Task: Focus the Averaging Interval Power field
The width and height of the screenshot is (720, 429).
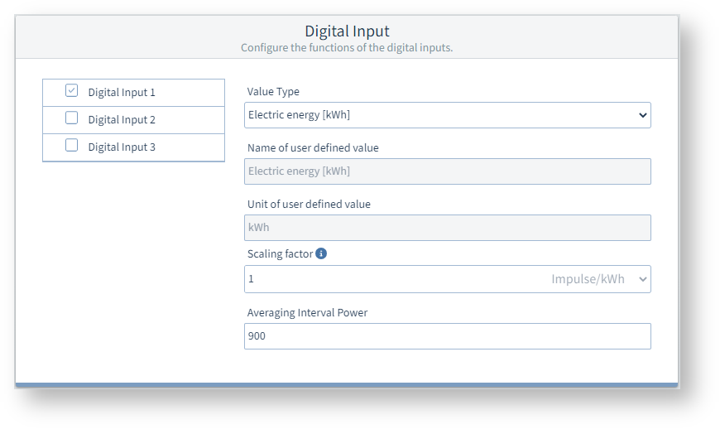Action: [x=447, y=336]
